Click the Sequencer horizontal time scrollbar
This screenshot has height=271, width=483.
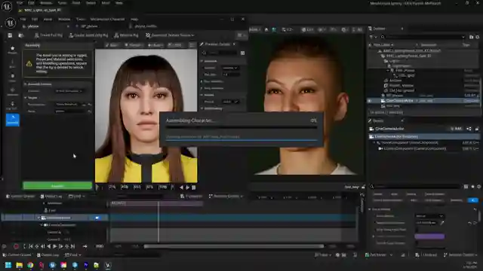click(x=234, y=246)
